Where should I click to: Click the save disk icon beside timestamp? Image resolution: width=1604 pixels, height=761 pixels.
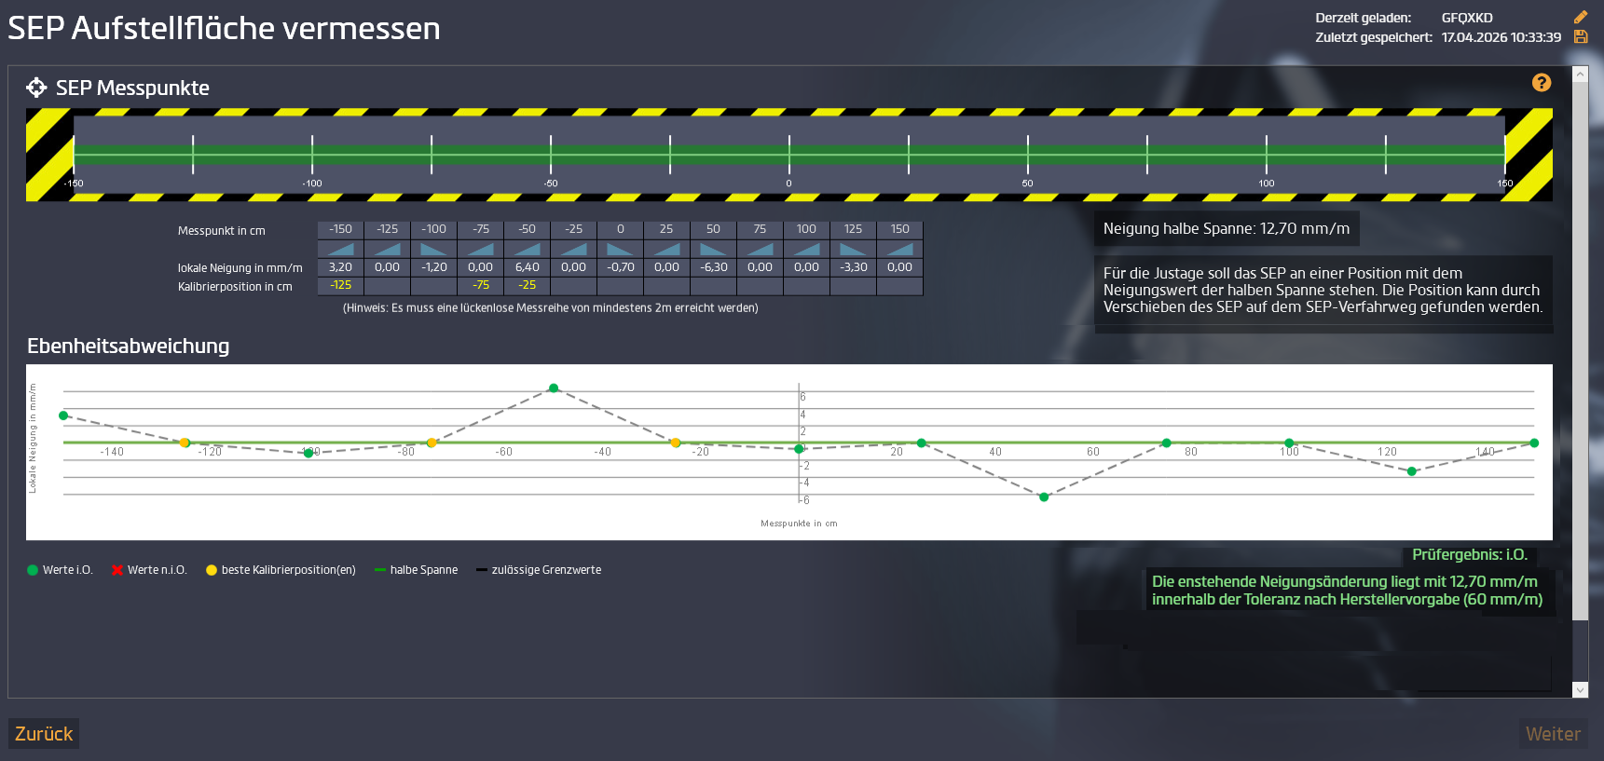(1581, 37)
